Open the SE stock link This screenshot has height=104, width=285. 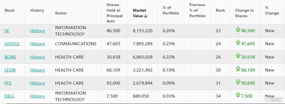[7, 31]
